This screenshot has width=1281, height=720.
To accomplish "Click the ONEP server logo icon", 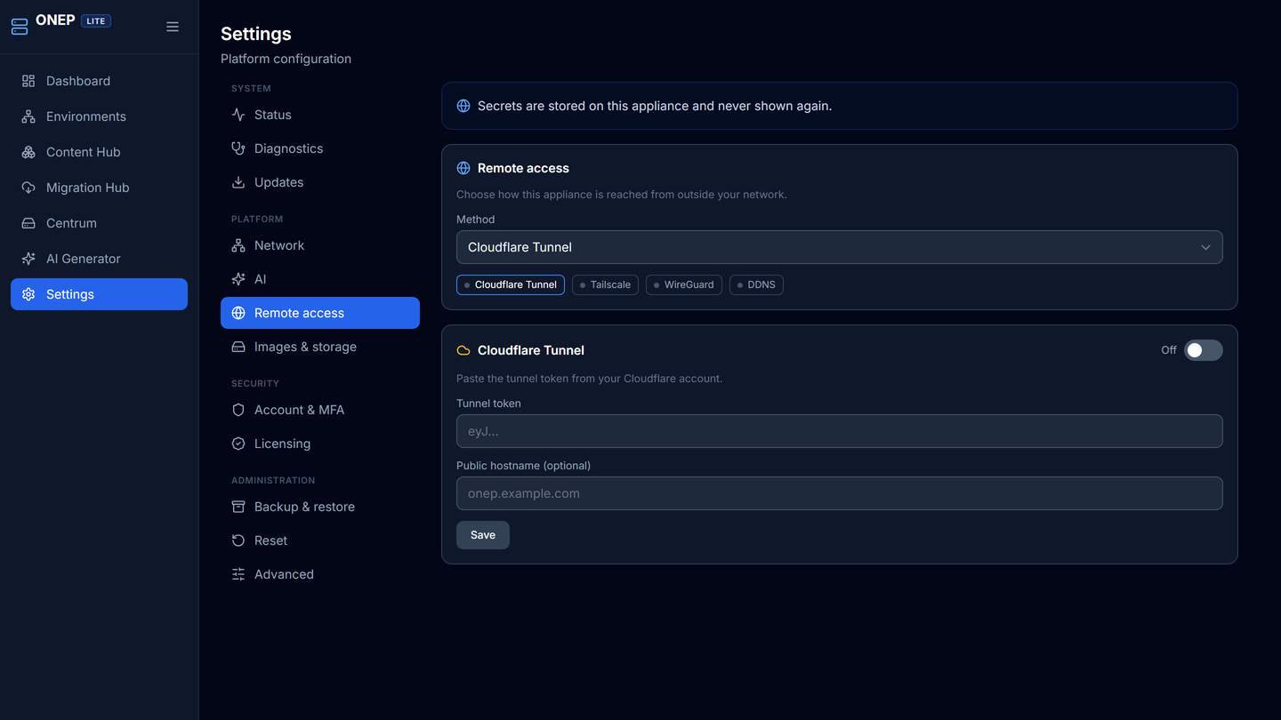I will (x=20, y=27).
